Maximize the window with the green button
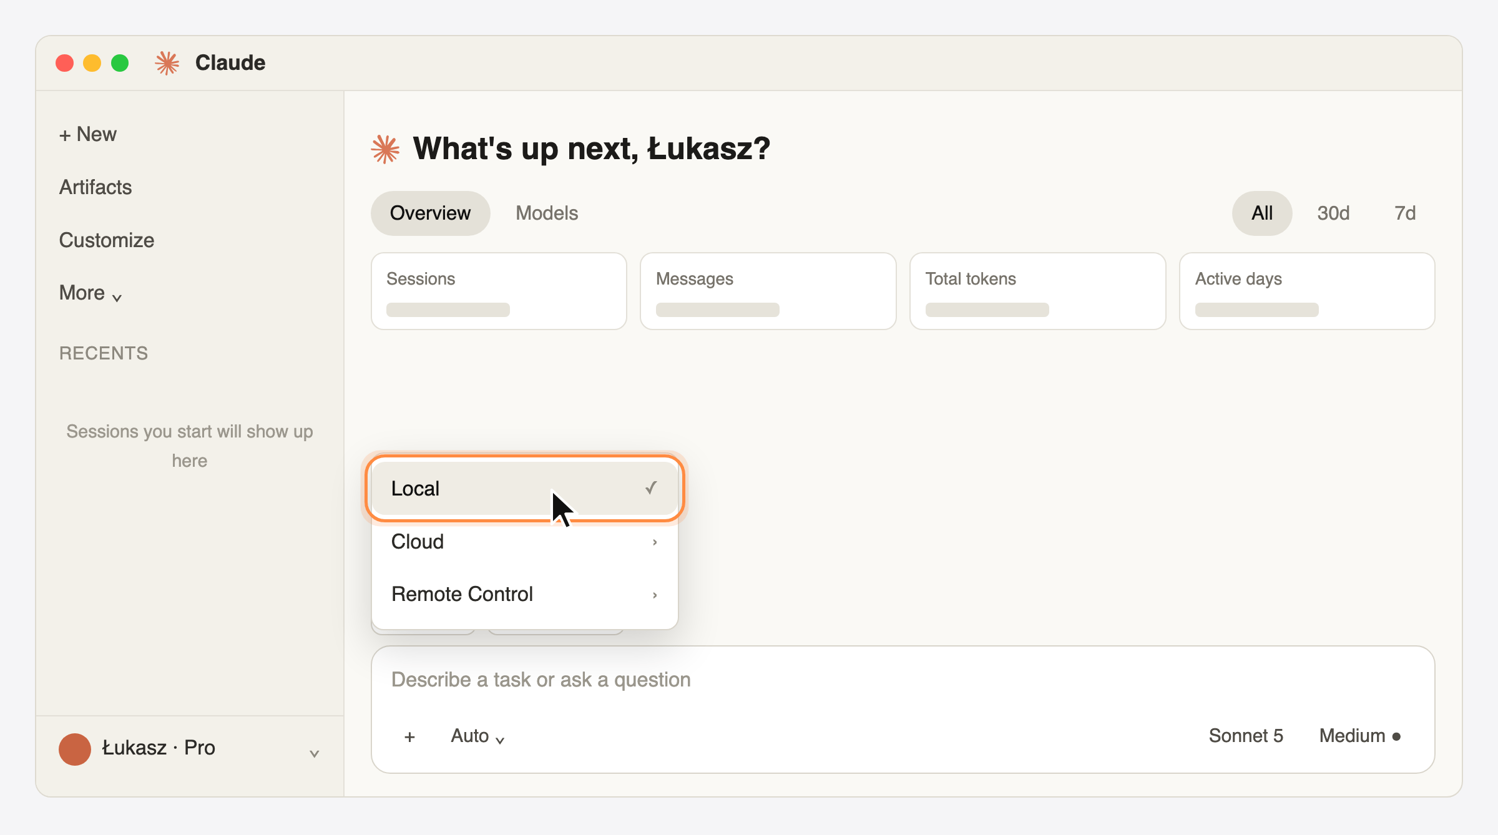This screenshot has width=1498, height=835. (x=120, y=63)
